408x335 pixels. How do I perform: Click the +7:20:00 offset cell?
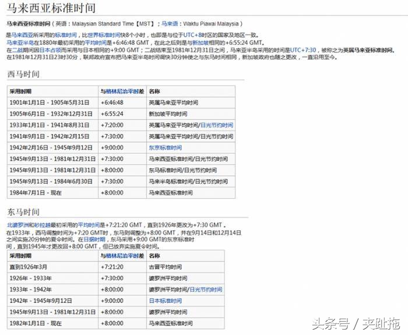pos(122,125)
